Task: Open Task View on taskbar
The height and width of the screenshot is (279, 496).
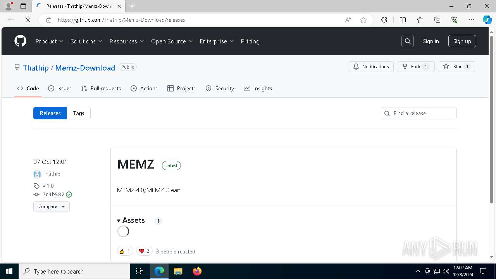Action: coord(139,271)
